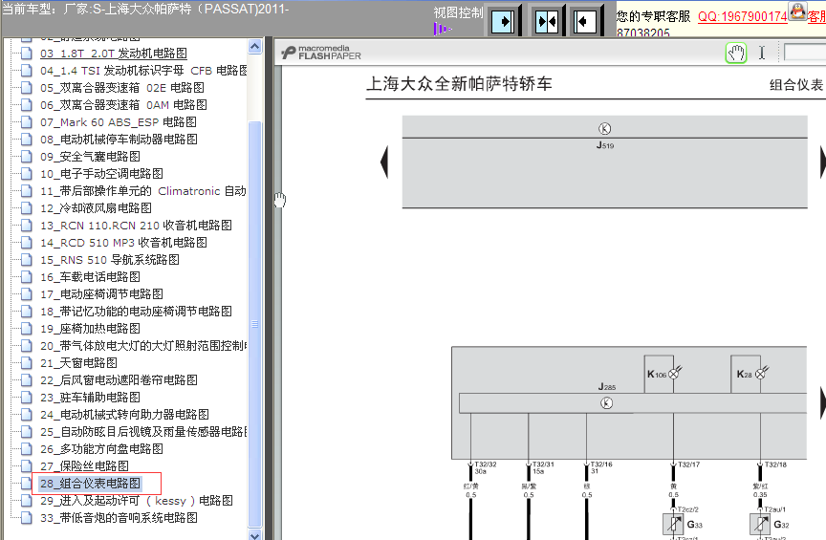The width and height of the screenshot is (826, 540).
Task: Click page icon beside 21_天窗电路图
Action: pos(27,363)
